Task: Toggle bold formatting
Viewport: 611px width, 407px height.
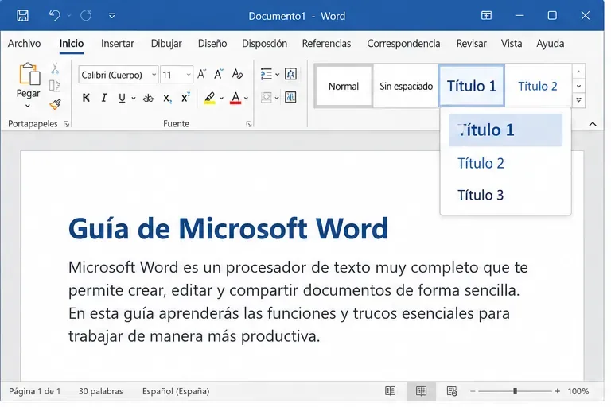Action: tap(86, 98)
